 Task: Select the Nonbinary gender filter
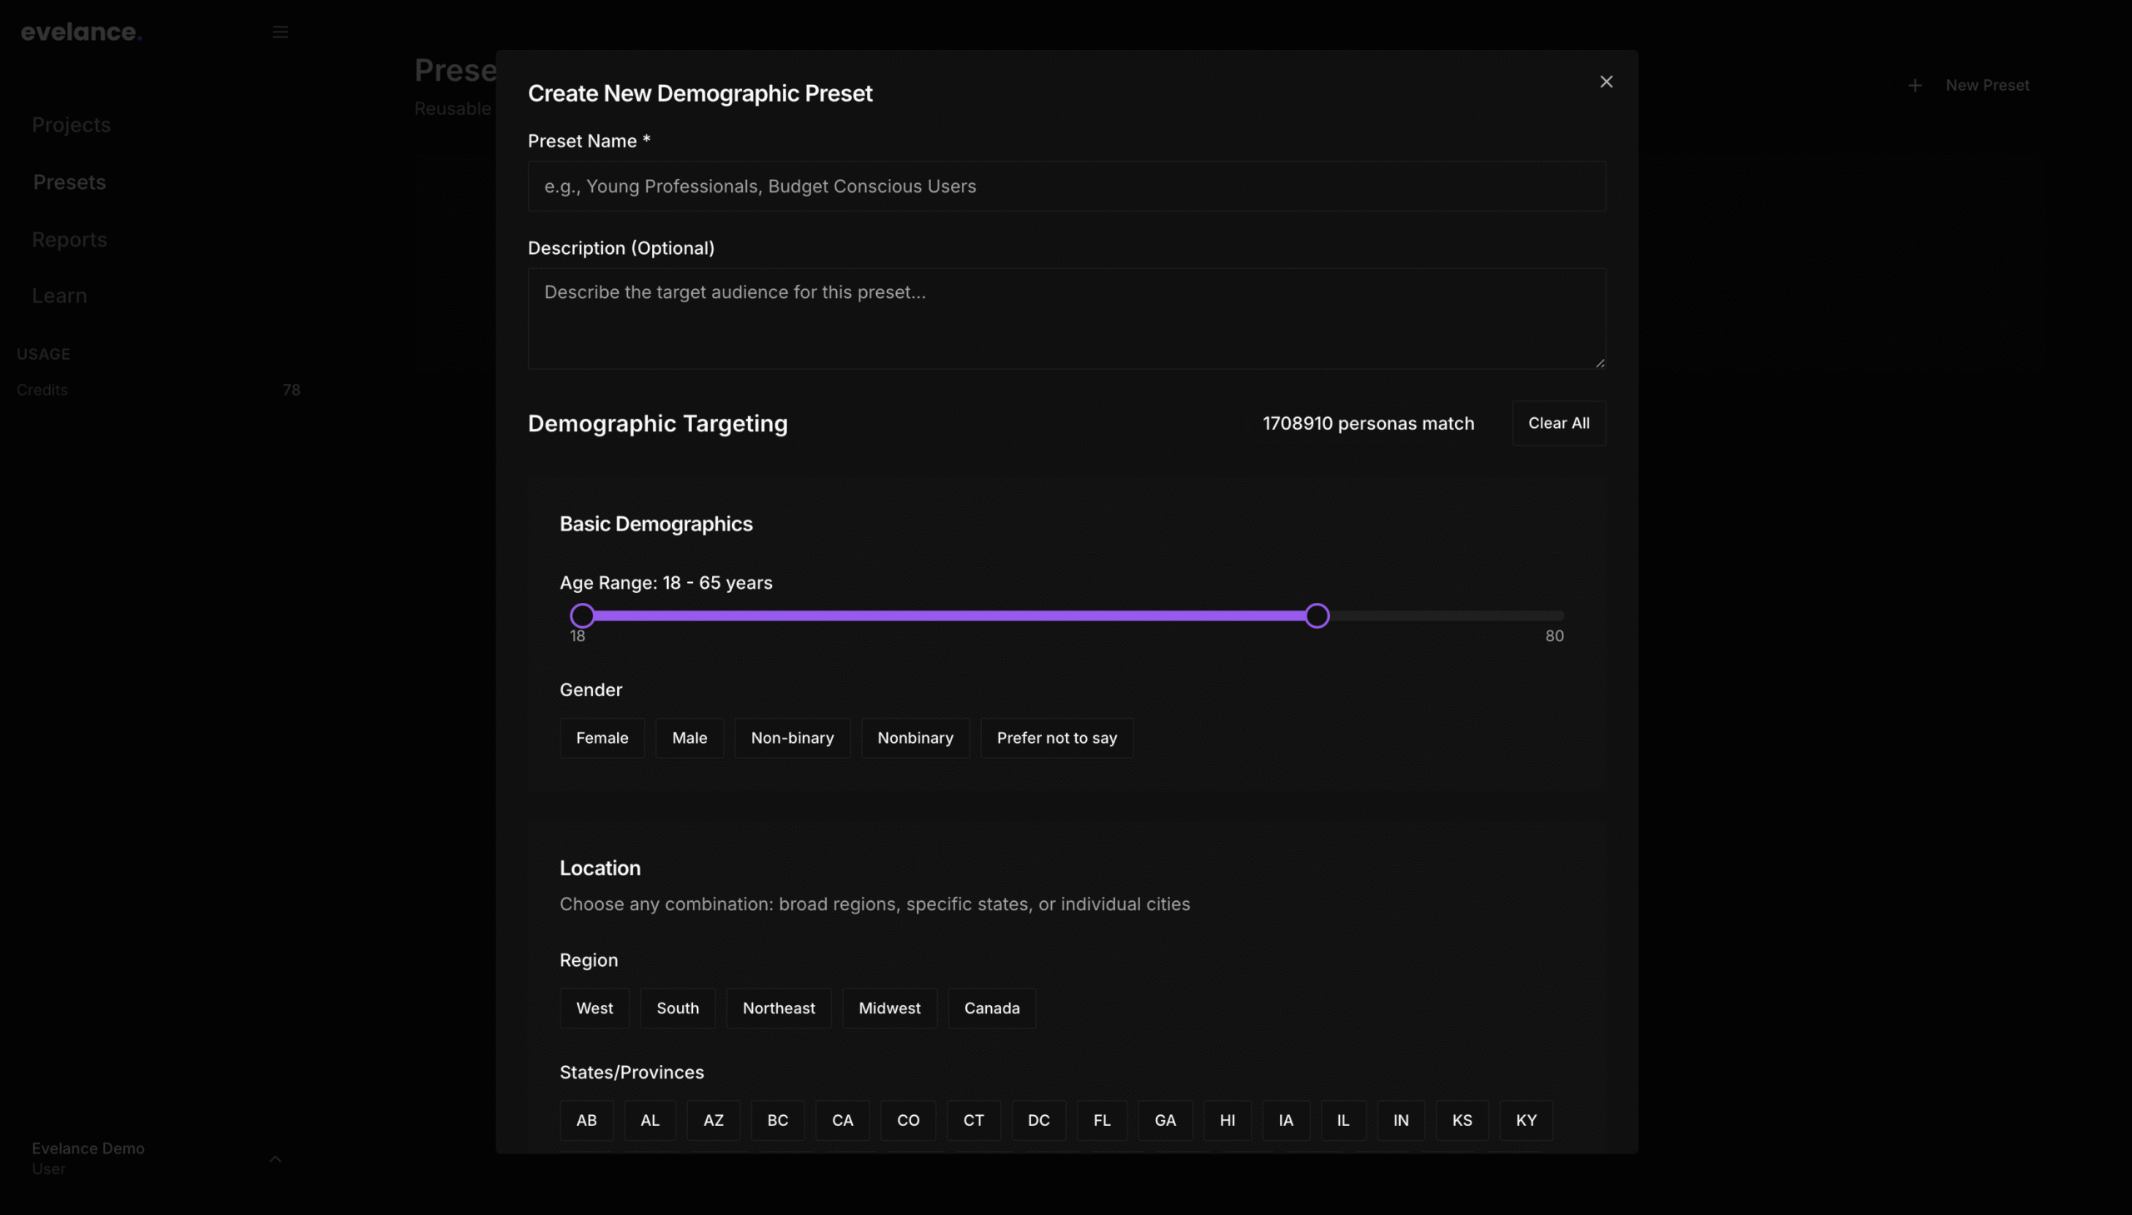914,738
